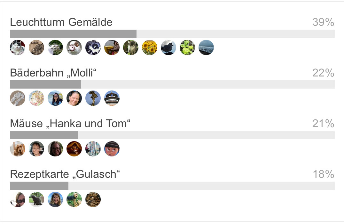Open the map avatar voter profile

point(36,47)
